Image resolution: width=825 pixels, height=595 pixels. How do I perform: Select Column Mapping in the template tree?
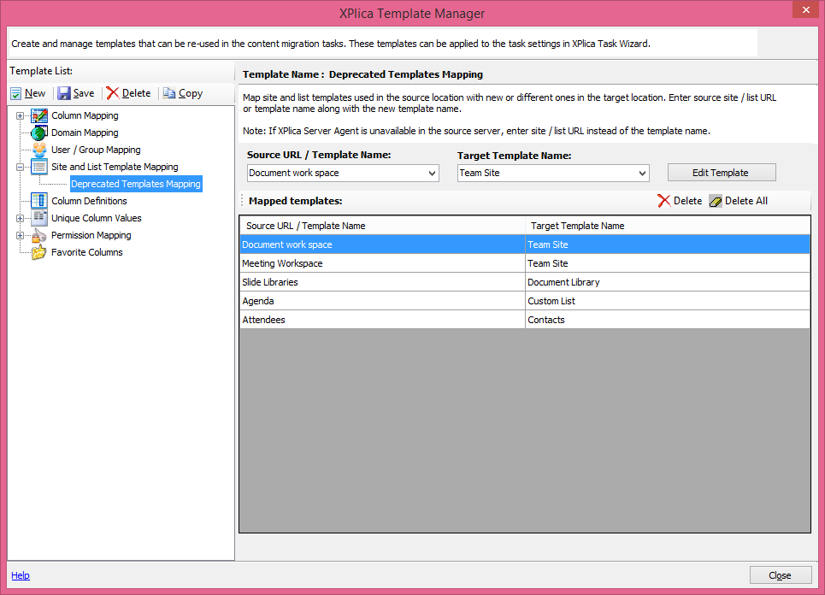85,115
